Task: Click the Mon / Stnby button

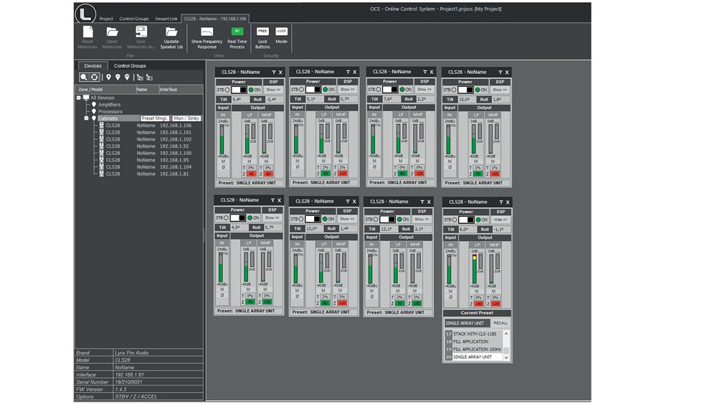Action: pyautogui.click(x=186, y=118)
